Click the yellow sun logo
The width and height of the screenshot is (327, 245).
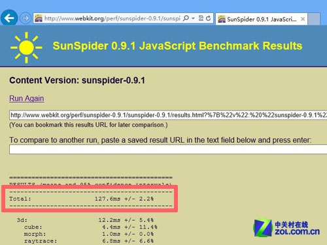pyautogui.click(x=26, y=48)
